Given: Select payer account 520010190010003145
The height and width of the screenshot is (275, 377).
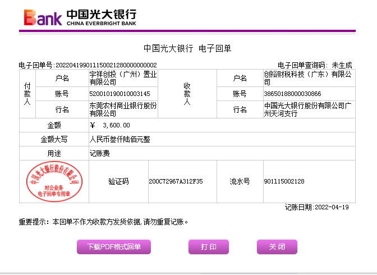Looking at the screenshot, I should tap(119, 94).
